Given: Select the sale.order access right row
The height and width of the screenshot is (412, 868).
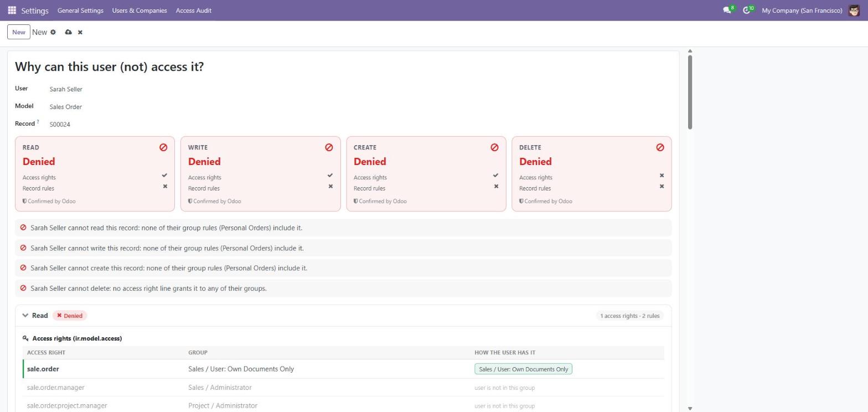Looking at the screenshot, I should pyautogui.click(x=343, y=369).
